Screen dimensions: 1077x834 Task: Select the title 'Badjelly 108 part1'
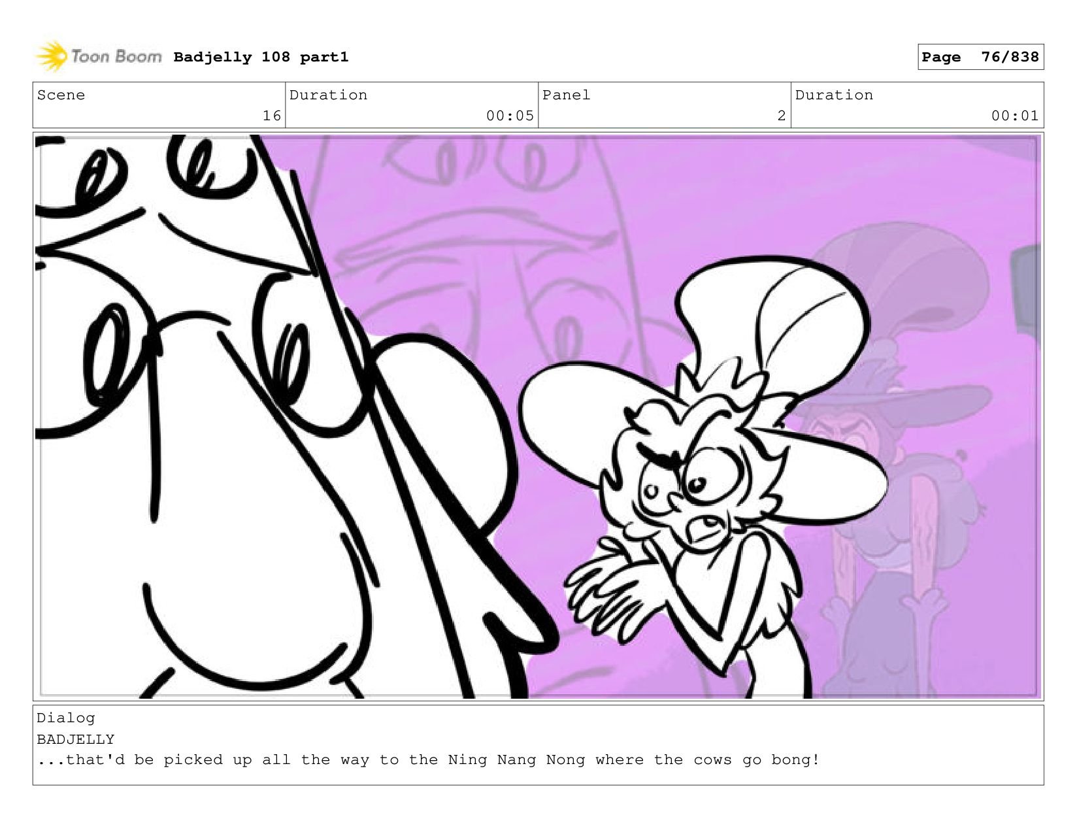(x=261, y=57)
